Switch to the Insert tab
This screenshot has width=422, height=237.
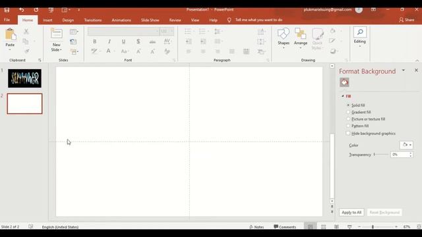(x=47, y=20)
